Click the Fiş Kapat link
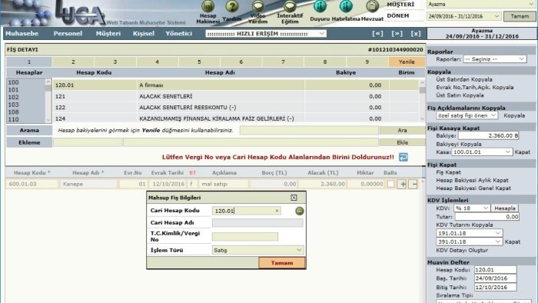Image resolution: width=538 pixels, height=303 pixels. click(448, 172)
